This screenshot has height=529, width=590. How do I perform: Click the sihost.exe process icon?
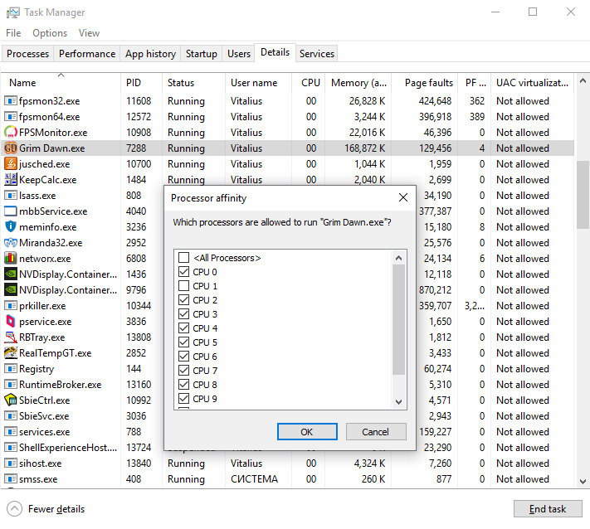point(11,463)
